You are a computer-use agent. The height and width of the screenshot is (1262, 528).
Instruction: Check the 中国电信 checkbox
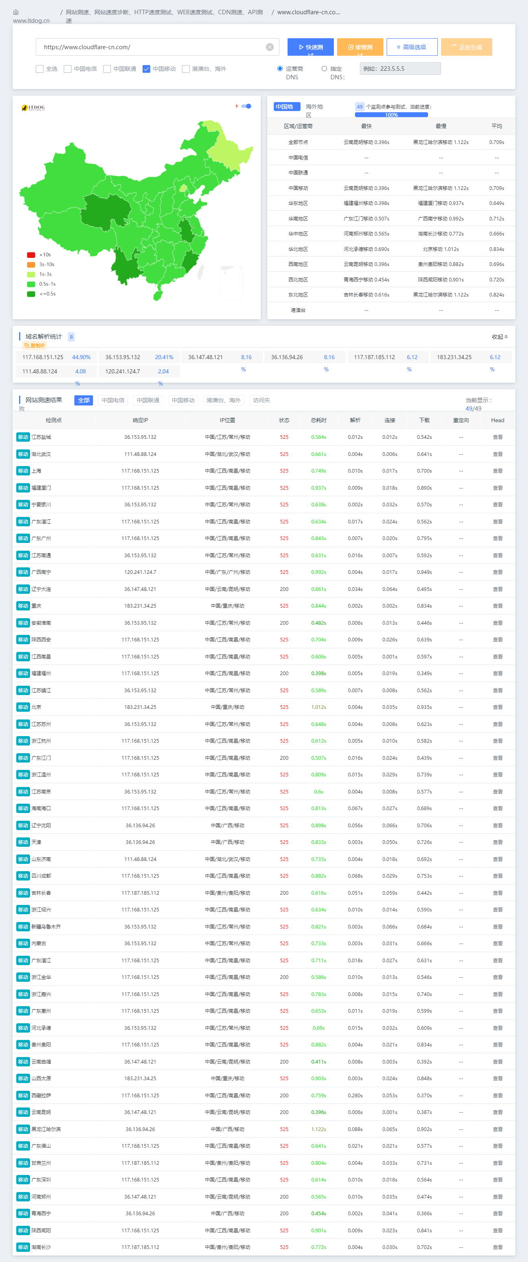pos(67,69)
